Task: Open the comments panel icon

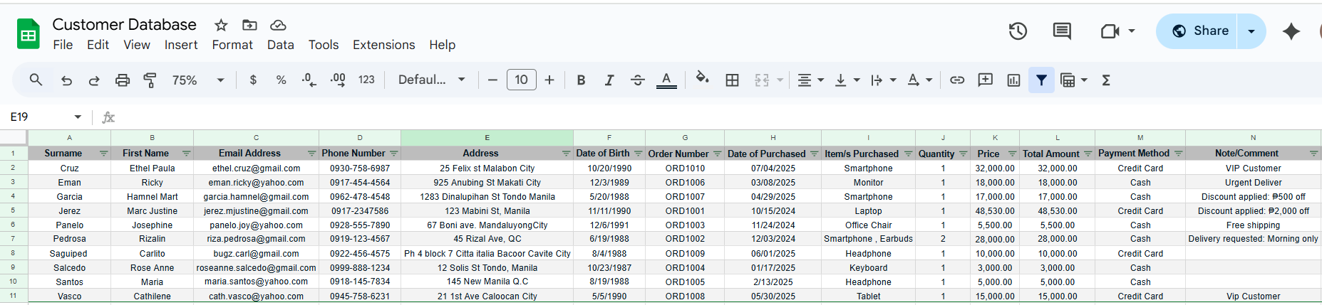Action: pos(1062,31)
